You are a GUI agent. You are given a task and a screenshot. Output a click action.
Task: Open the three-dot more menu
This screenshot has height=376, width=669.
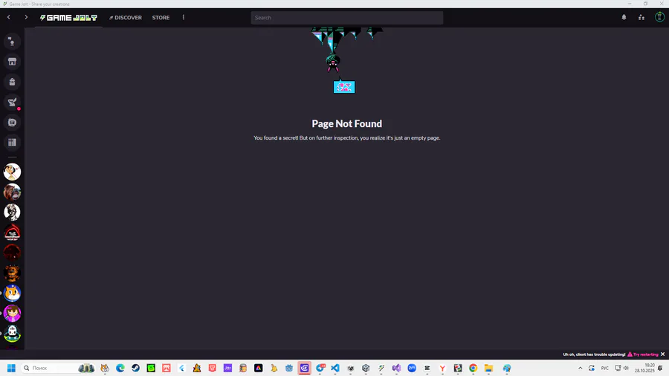click(184, 18)
